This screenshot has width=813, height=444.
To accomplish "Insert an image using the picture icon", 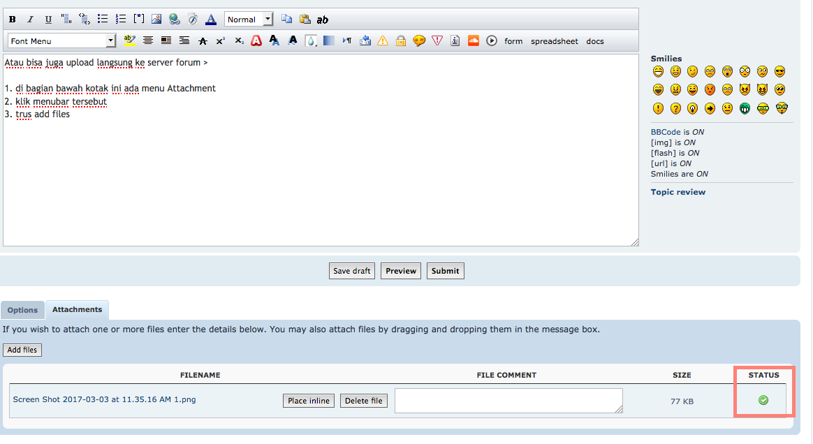I will pyautogui.click(x=156, y=20).
